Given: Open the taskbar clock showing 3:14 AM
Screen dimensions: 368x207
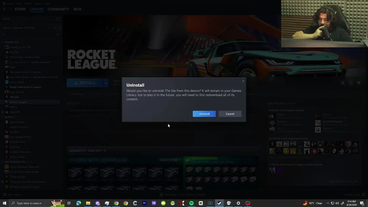Looking at the screenshot, I should point(351,203).
